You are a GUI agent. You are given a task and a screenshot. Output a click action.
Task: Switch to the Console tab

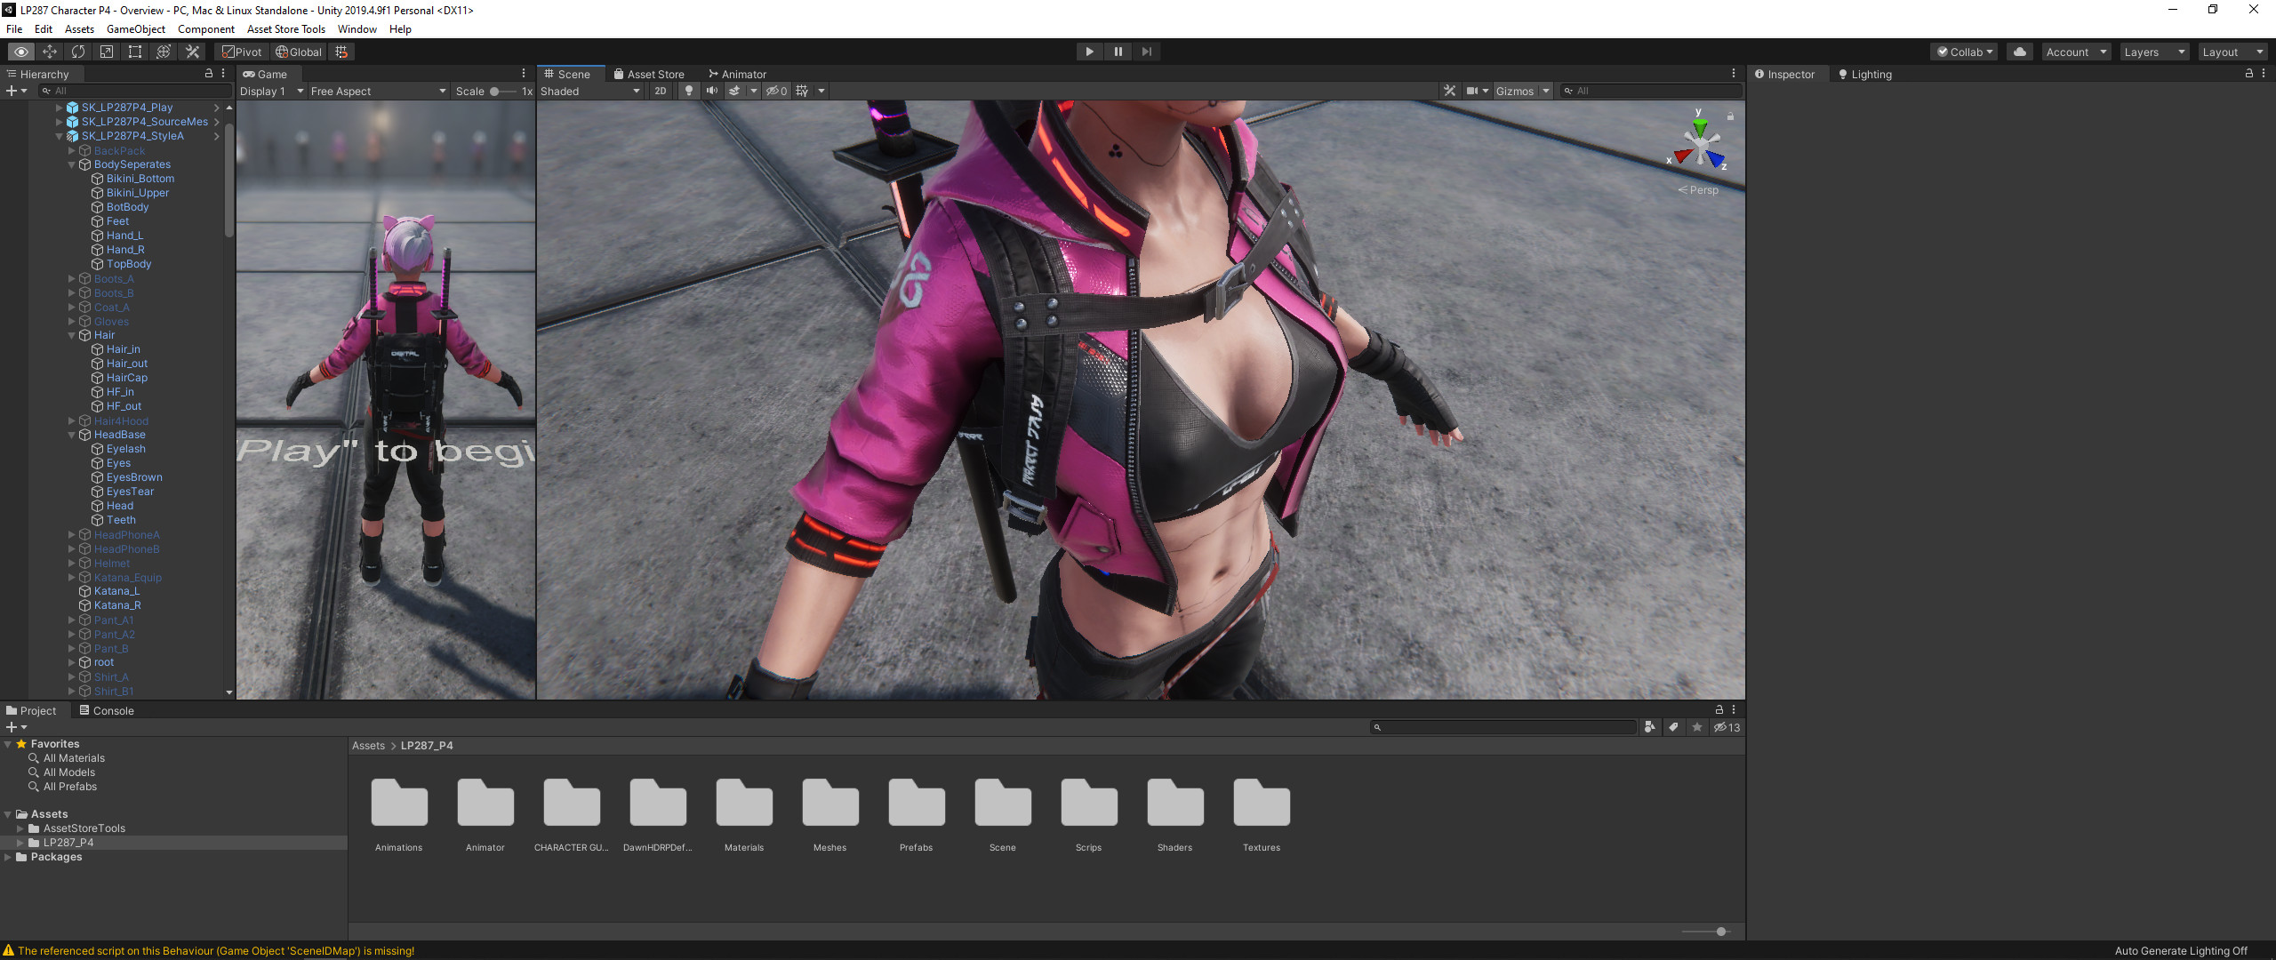[107, 710]
